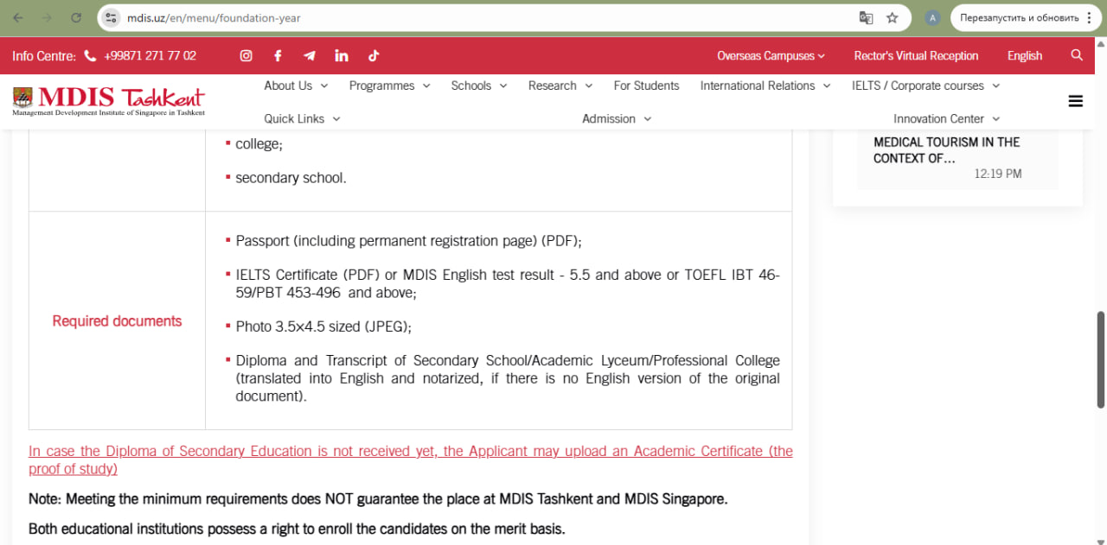Open the Admission dropdown menu

tap(617, 118)
